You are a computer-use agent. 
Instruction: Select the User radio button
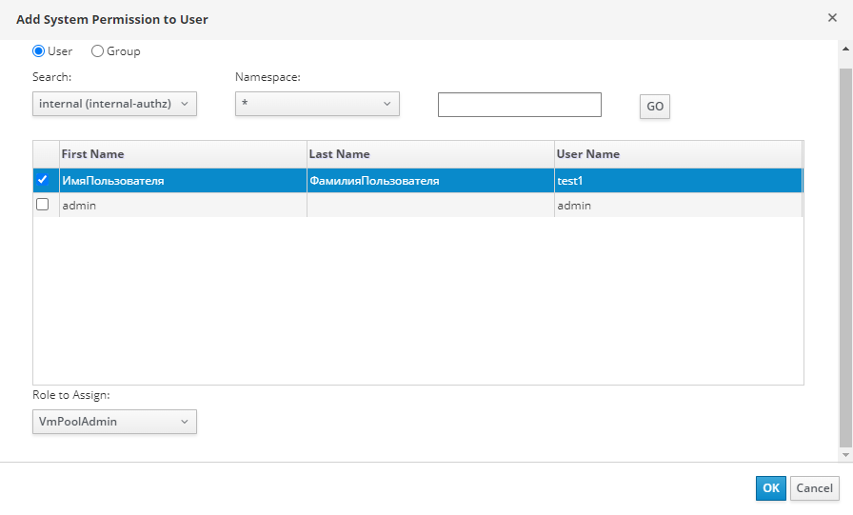(39, 51)
